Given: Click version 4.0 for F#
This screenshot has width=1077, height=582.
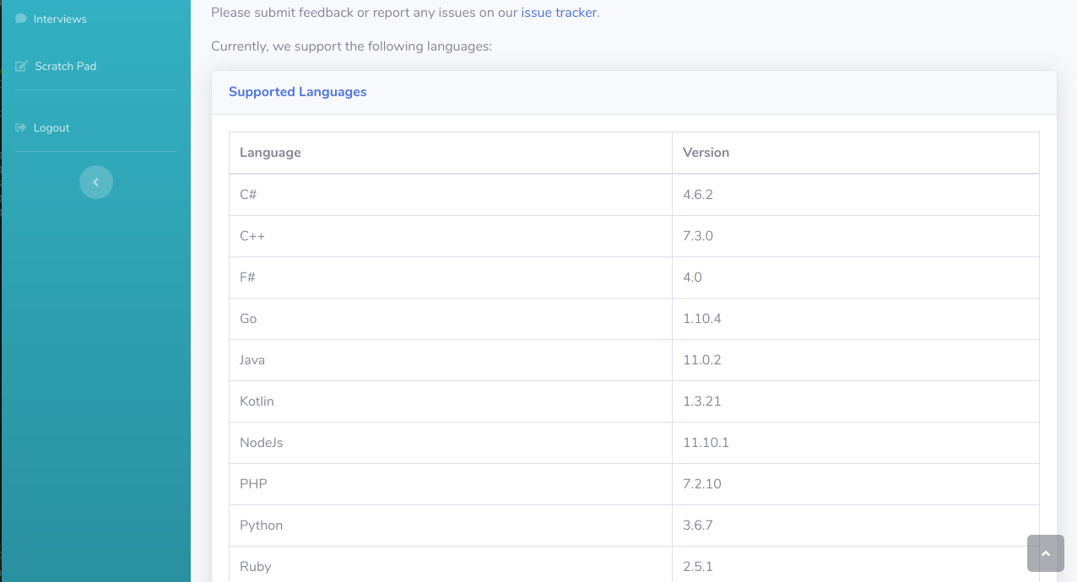Looking at the screenshot, I should click(856, 278).
